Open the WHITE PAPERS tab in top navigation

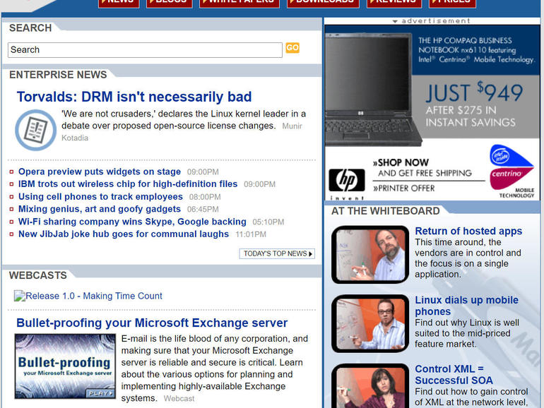pyautogui.click(x=240, y=3)
